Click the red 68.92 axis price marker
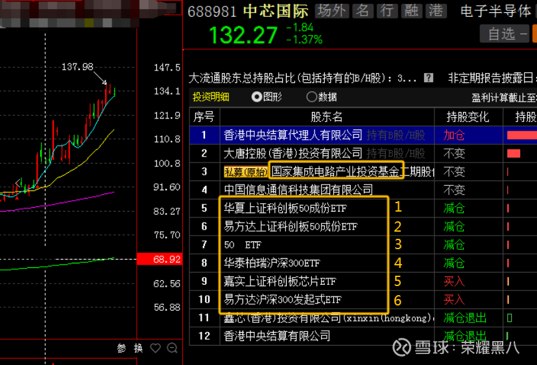 click(x=160, y=259)
